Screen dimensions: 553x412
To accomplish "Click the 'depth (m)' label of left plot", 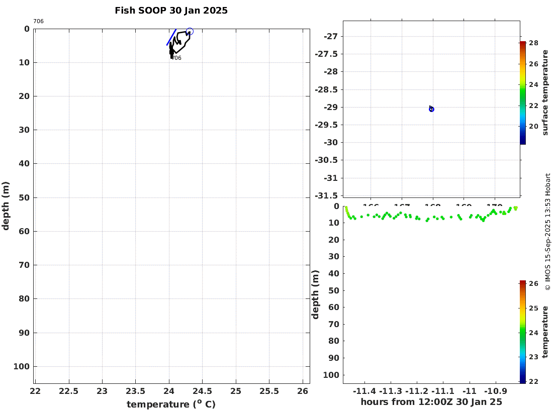I will (6, 206).
